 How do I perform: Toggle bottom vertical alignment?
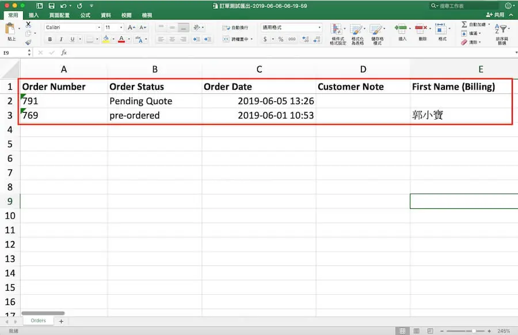tap(184, 28)
